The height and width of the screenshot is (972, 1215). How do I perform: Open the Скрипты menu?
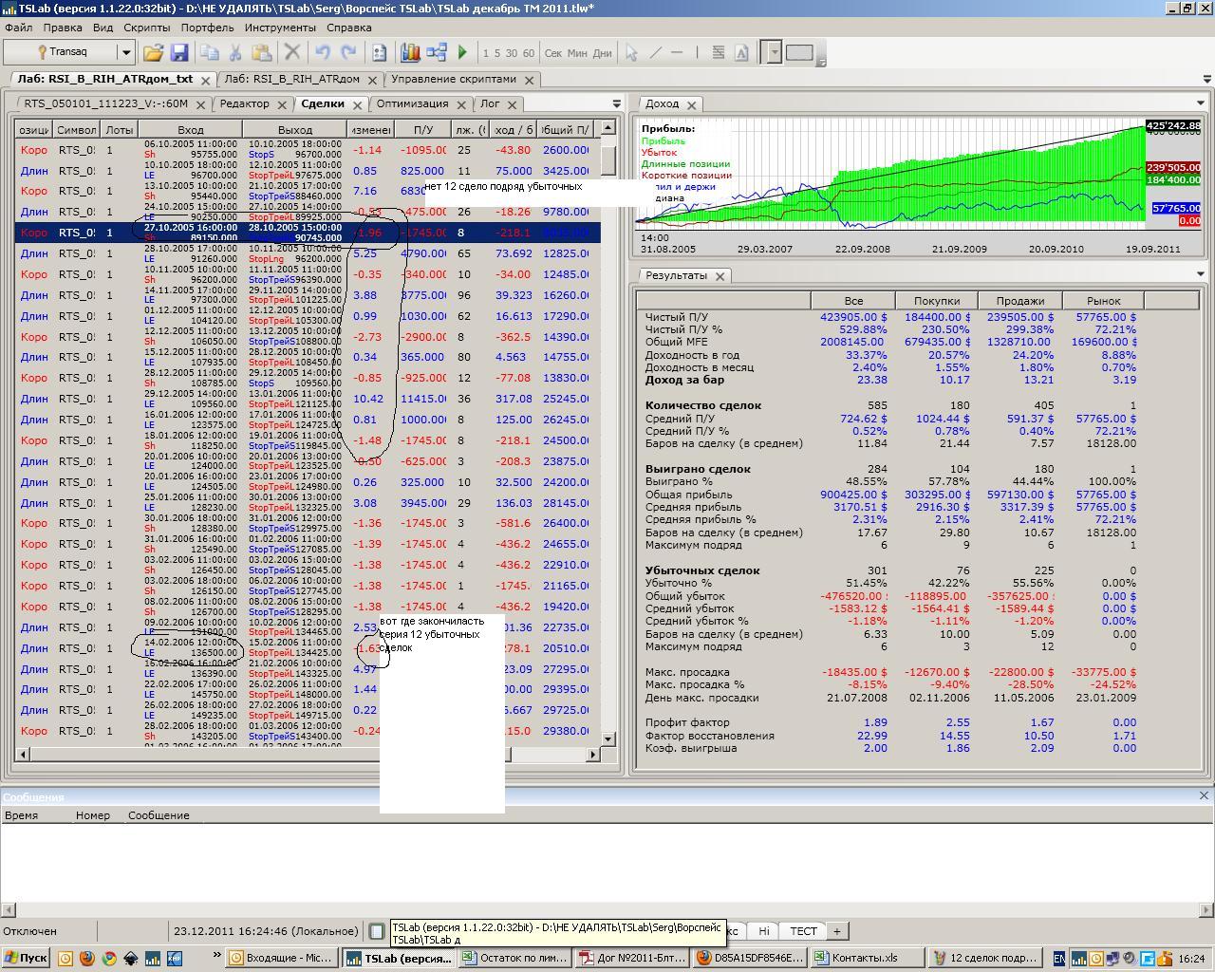(x=146, y=28)
